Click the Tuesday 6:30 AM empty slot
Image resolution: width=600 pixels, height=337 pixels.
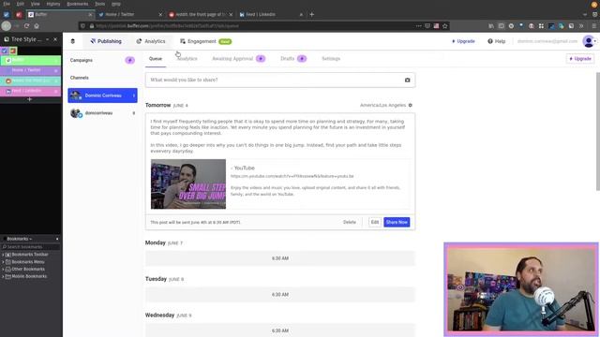(x=280, y=295)
